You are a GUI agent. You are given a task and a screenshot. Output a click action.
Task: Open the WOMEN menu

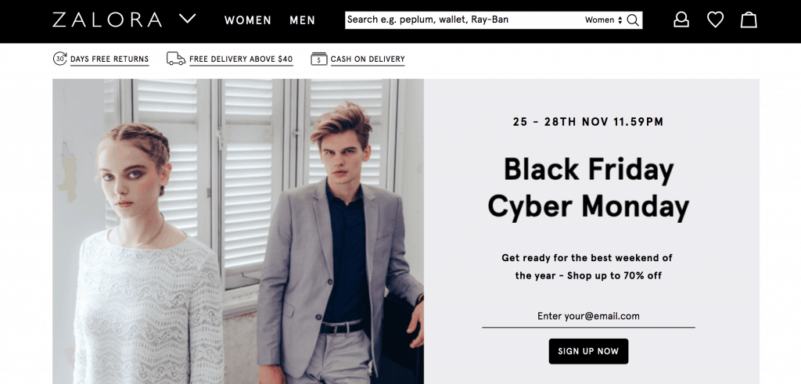coord(248,20)
